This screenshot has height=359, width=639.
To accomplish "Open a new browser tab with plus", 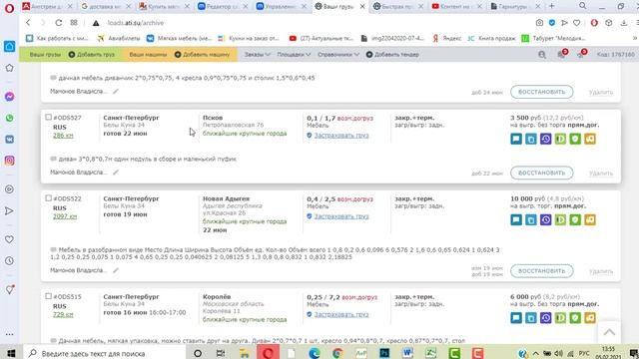I will (x=552, y=6).
